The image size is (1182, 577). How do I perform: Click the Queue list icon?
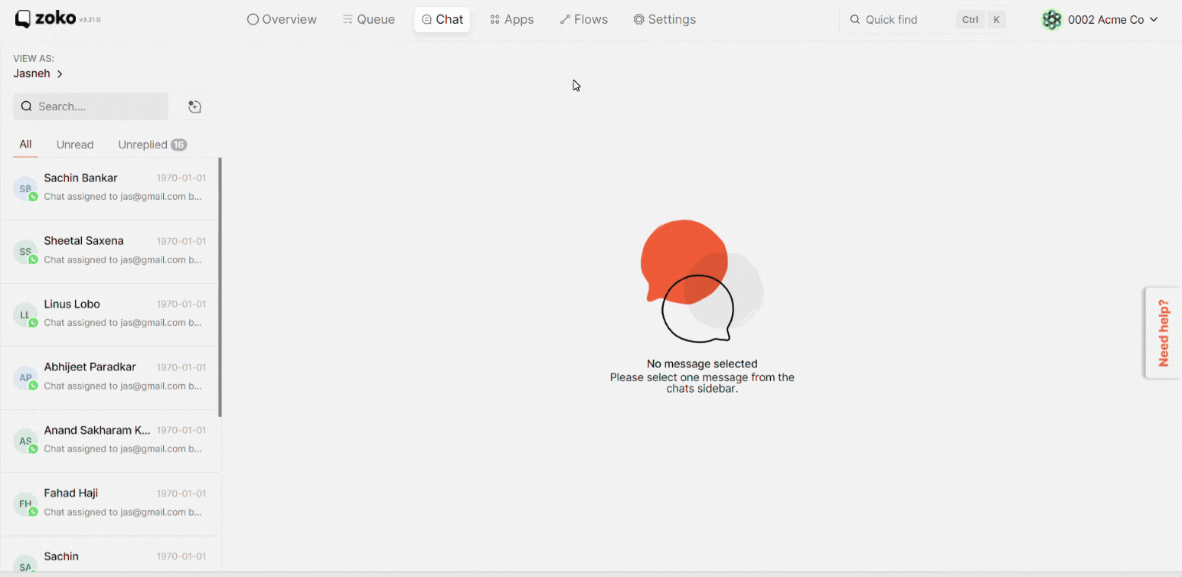pyautogui.click(x=348, y=20)
